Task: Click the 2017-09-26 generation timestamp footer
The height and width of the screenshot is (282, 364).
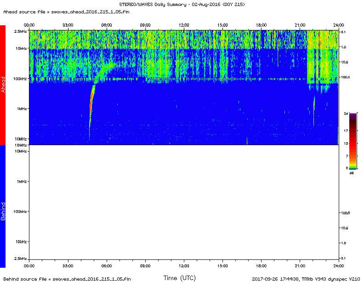Action: click(x=306, y=279)
